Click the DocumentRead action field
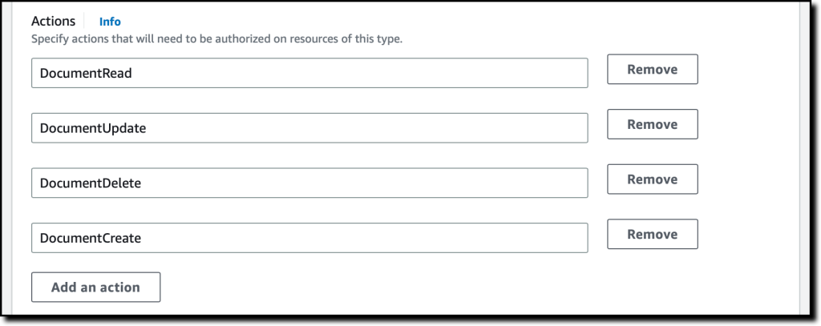 [x=309, y=73]
